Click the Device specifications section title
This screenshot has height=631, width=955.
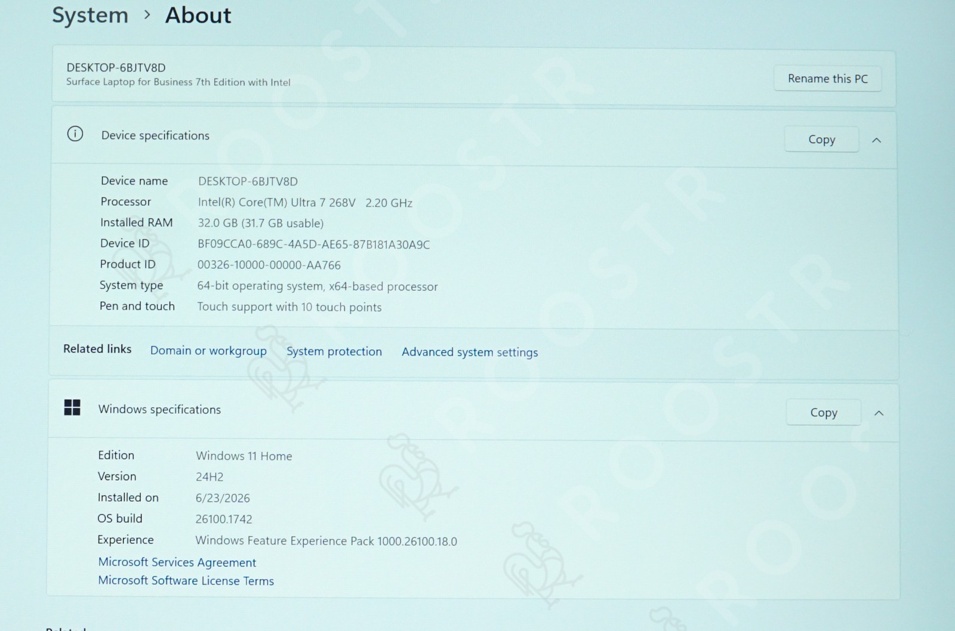155,135
